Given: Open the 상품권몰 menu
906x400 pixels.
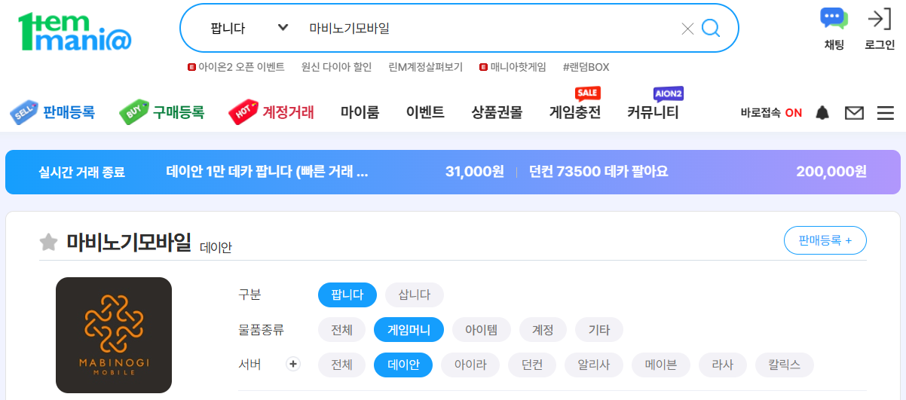Looking at the screenshot, I should click(x=497, y=113).
